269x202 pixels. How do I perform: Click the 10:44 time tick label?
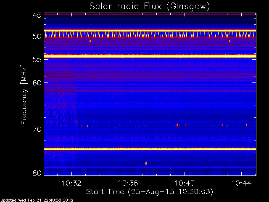pos(241,183)
